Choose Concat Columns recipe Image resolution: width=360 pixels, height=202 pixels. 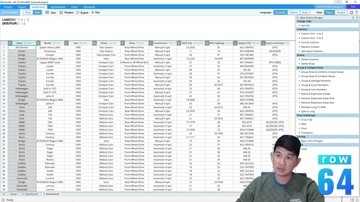(x=310, y=42)
